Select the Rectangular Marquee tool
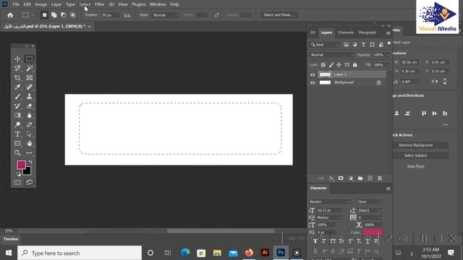This screenshot has width=463, height=260. [x=29, y=59]
